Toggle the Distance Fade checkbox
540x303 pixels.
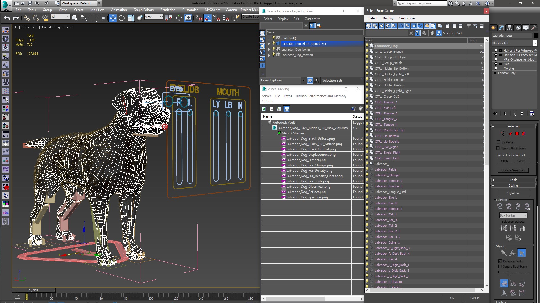[x=500, y=261]
